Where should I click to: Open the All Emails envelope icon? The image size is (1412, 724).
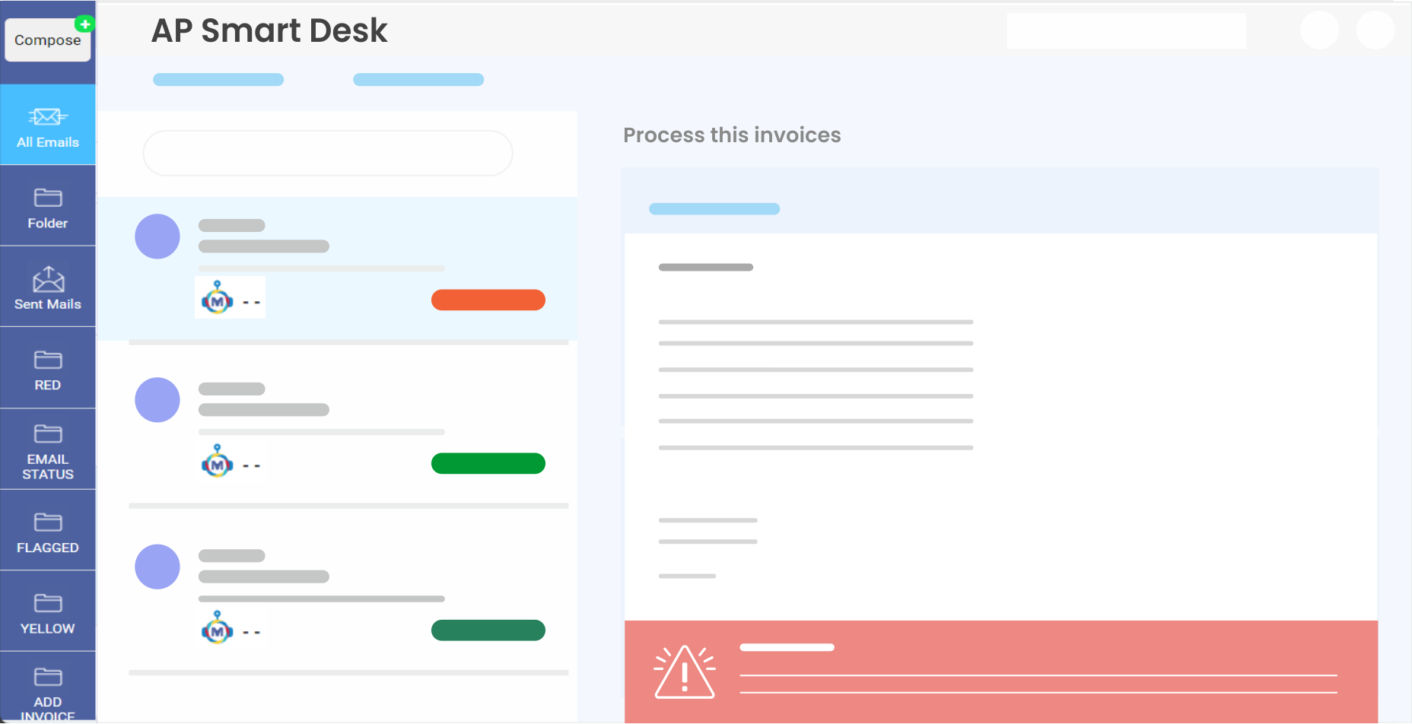[x=48, y=116]
